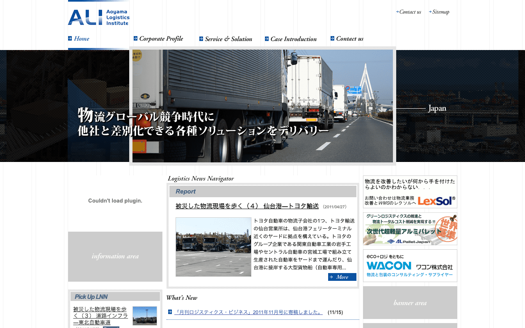Click the report photo of trucks in yard

[x=213, y=247]
